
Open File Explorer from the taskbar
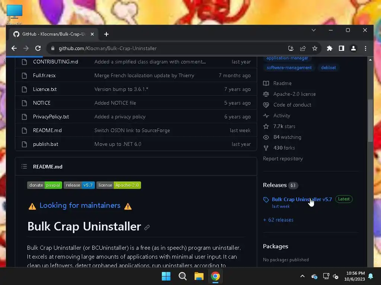click(x=199, y=276)
